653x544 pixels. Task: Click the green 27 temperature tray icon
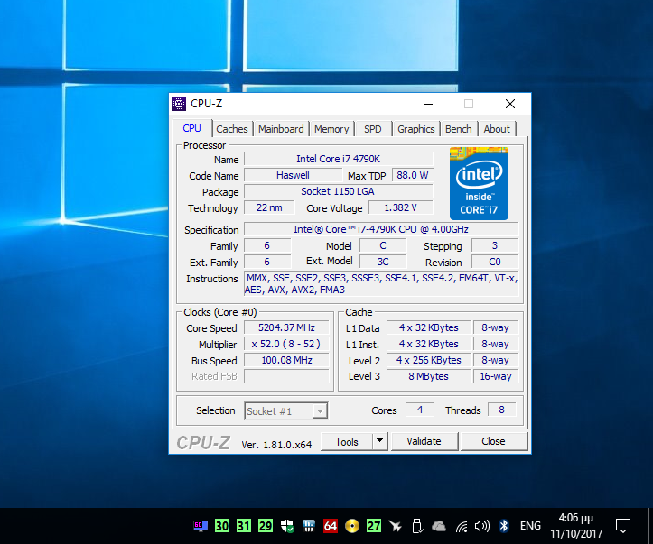pos(374,526)
